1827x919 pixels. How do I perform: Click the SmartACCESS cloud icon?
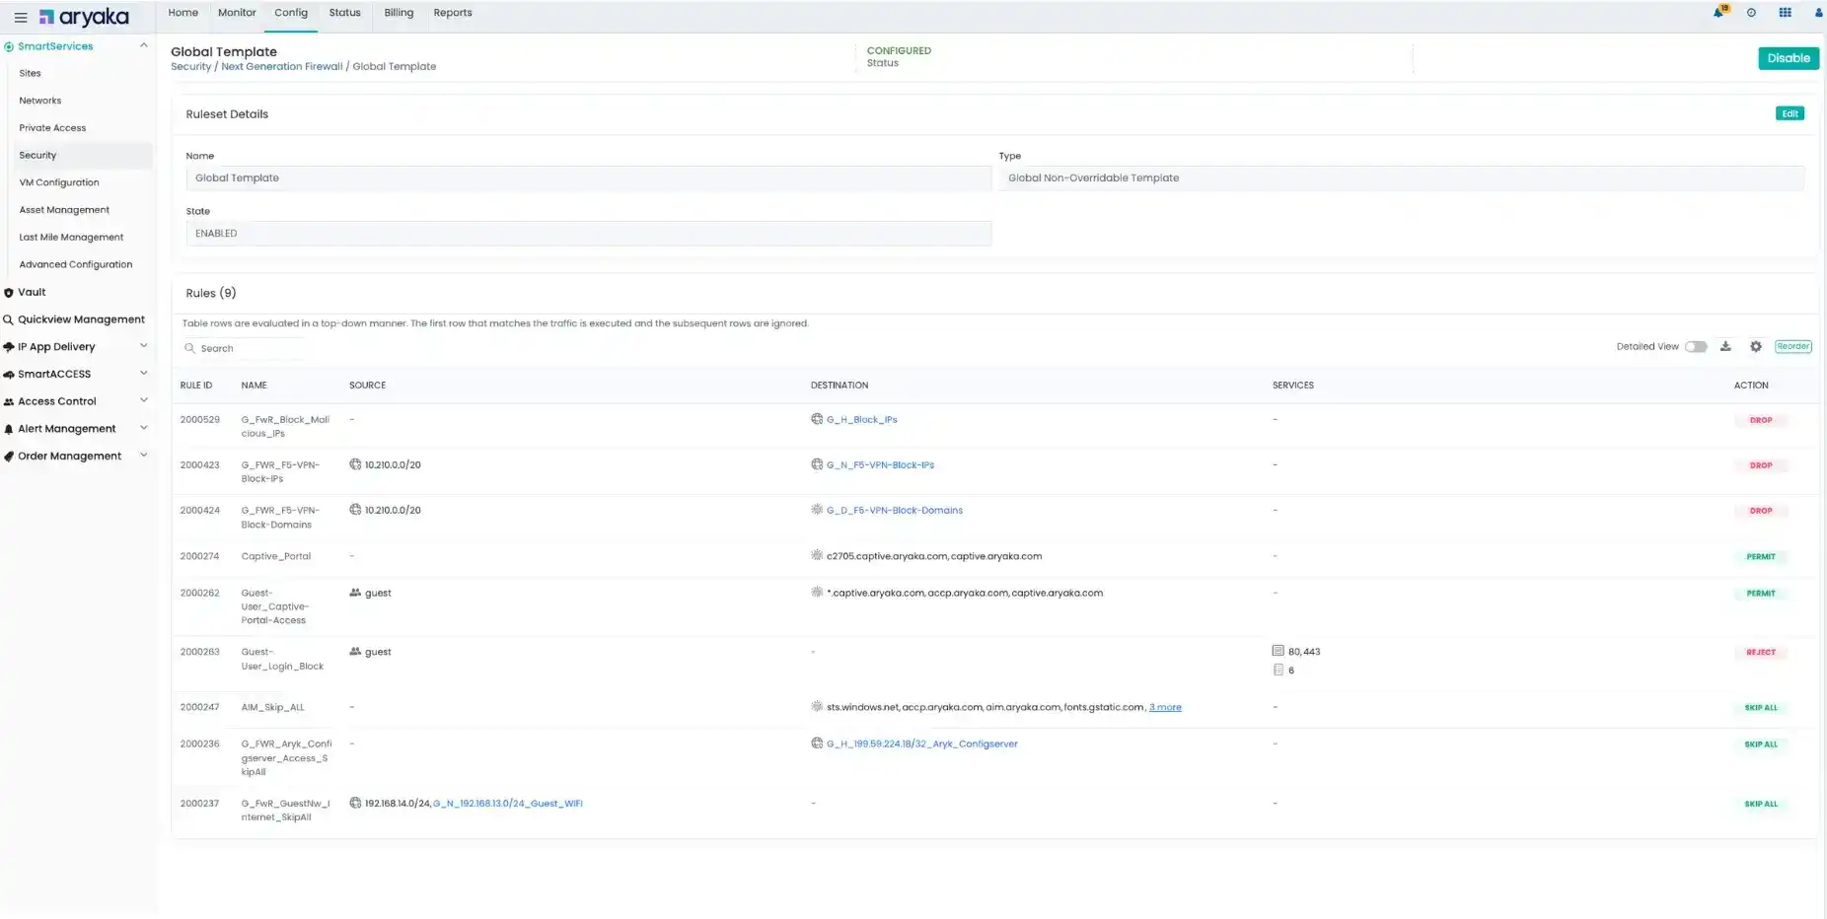pos(9,375)
